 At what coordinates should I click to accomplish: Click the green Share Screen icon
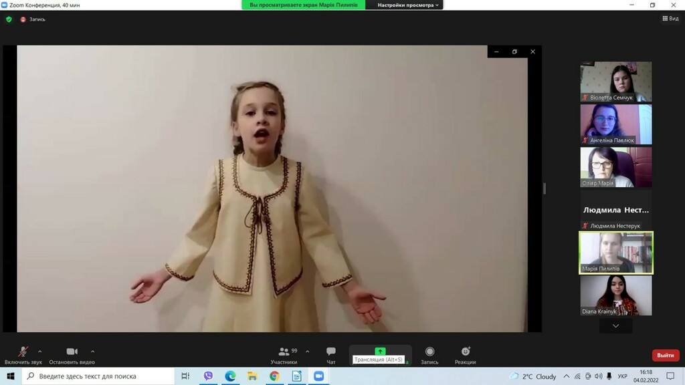coord(380,352)
